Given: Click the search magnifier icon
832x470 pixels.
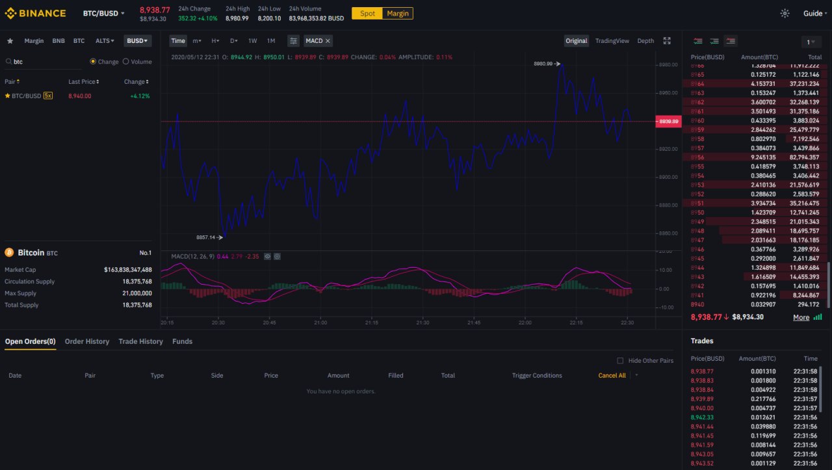Looking at the screenshot, I should [x=9, y=62].
